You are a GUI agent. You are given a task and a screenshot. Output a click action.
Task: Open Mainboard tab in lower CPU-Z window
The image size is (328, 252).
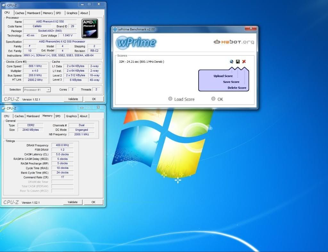(33, 116)
